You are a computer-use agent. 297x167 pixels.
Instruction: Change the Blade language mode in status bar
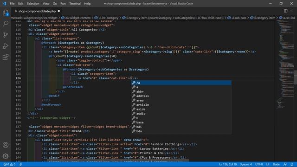pos(276,164)
